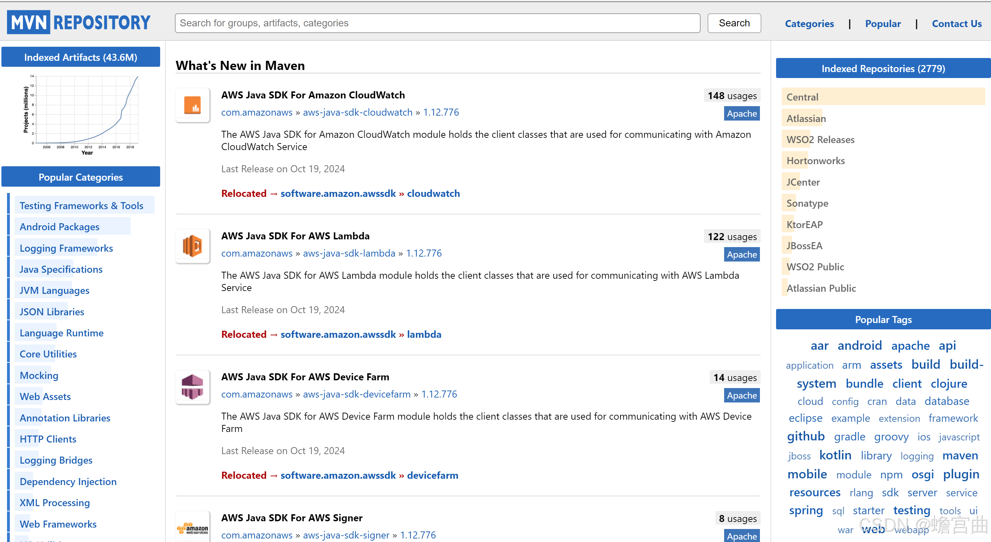Open the AWS Signer amazon logo icon
Screen dimensions: 991x542
point(193,527)
